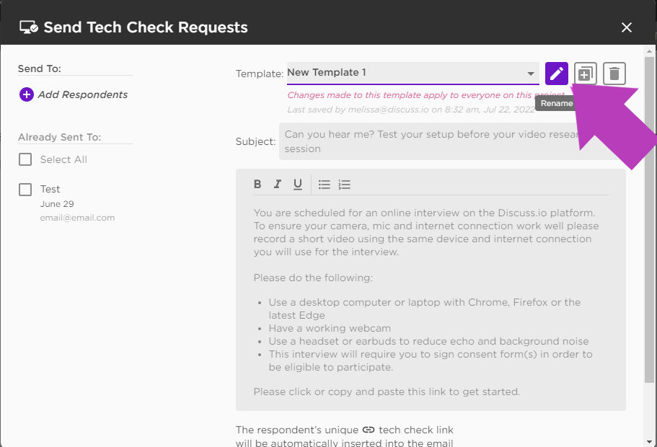Insert a bulleted list
The width and height of the screenshot is (657, 447).
point(325,185)
